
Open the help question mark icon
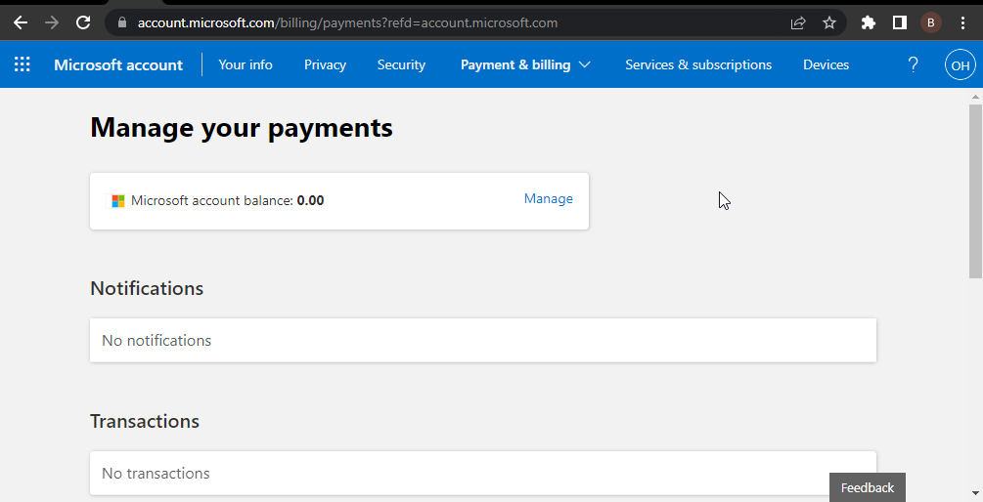pos(914,64)
